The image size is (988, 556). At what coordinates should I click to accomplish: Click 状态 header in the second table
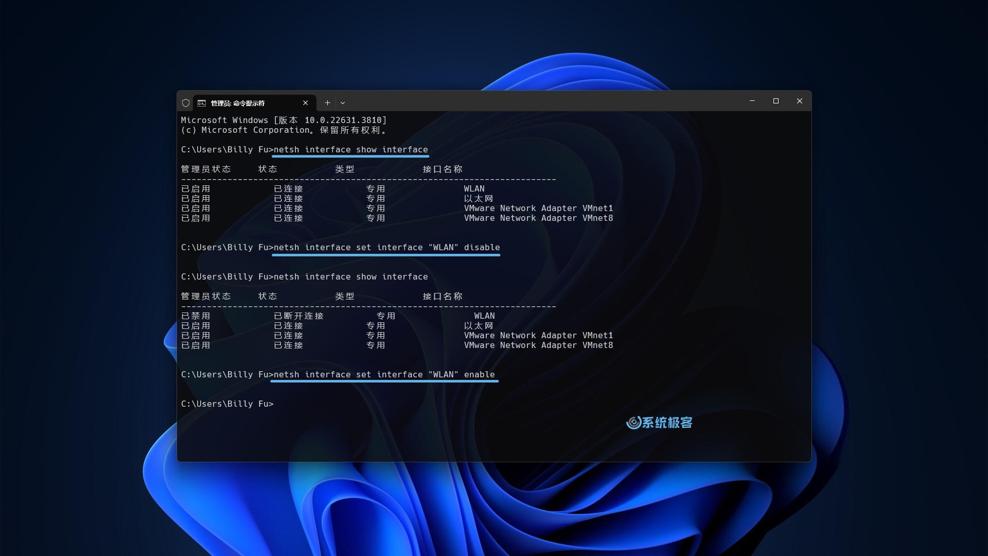coord(268,297)
